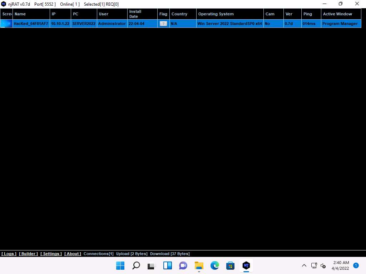The height and width of the screenshot is (274, 366).
Task: Open Microsoft Store taskbar icon
Action: point(230,265)
